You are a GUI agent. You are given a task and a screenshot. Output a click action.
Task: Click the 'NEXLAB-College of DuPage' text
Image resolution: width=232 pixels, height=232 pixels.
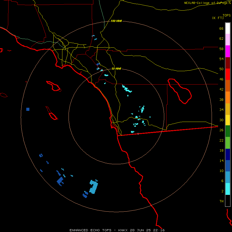(206, 3)
